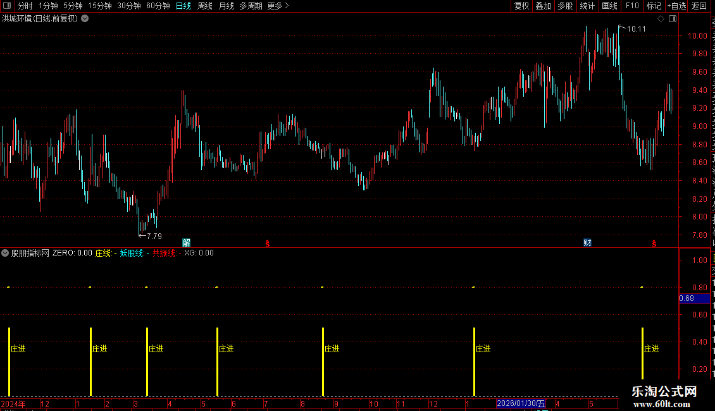Select the 60分钟 period tab
This screenshot has height=411, width=715.
[x=158, y=6]
